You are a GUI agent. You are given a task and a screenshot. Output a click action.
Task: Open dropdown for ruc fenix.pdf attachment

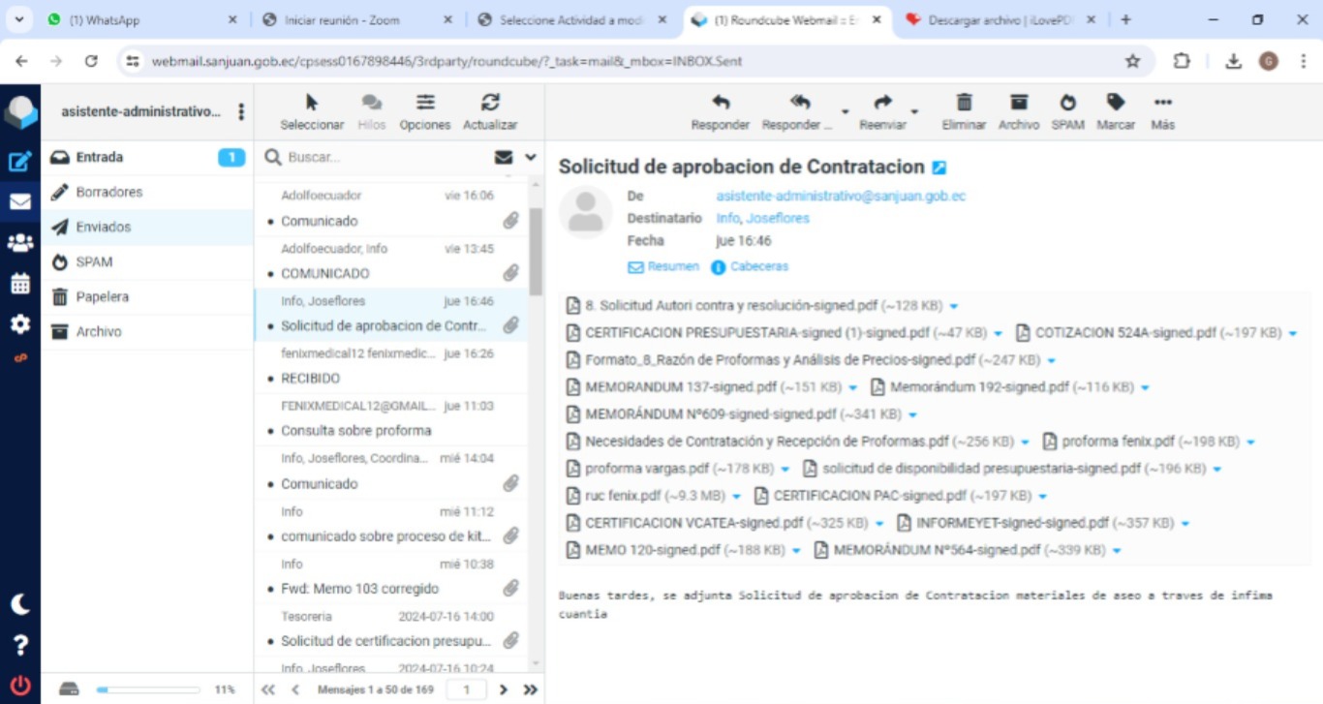pyautogui.click(x=736, y=496)
